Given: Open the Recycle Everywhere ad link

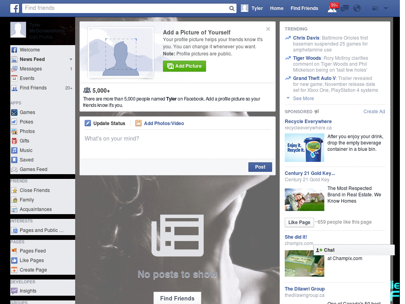Looking at the screenshot, I should 308,122.
